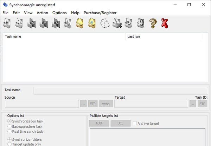This screenshot has height=146, width=211.
Task: Open the File menu
Action: (6, 13)
